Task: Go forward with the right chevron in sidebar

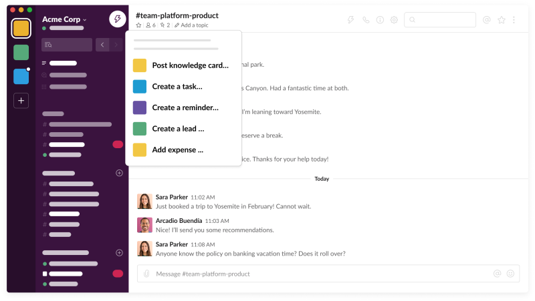Action: (x=116, y=45)
